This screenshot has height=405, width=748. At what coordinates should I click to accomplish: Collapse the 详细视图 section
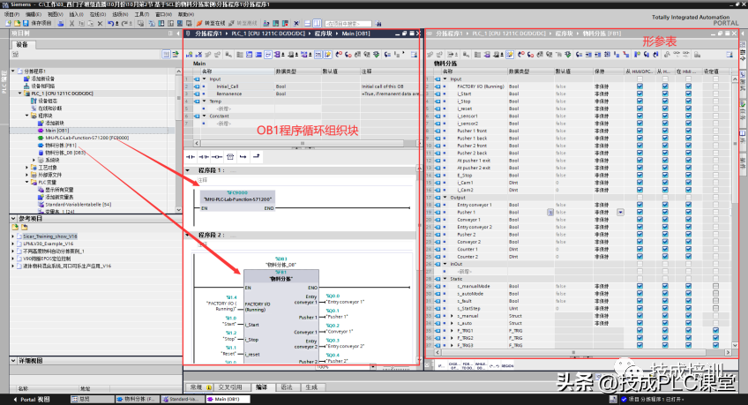(13, 361)
